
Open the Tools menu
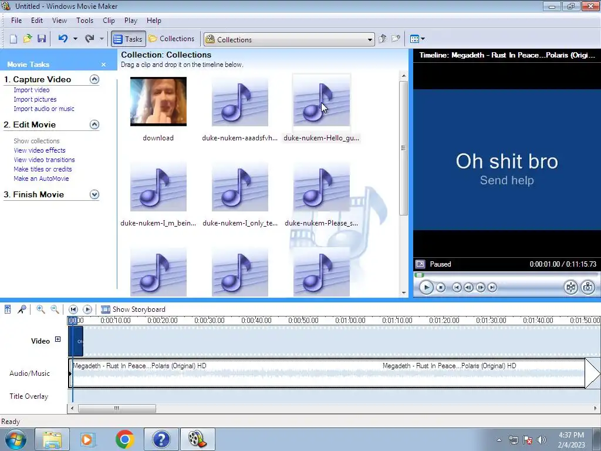click(x=85, y=21)
